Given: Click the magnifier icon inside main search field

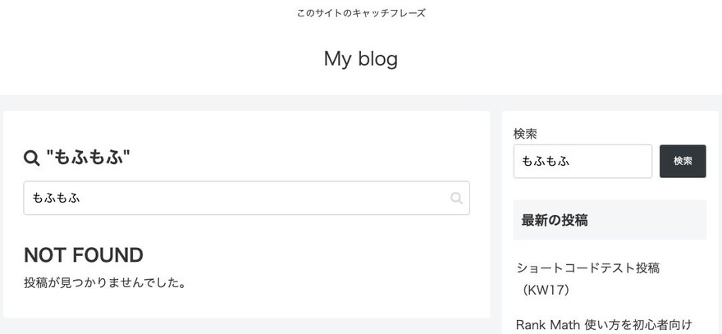Looking at the screenshot, I should coord(456,198).
